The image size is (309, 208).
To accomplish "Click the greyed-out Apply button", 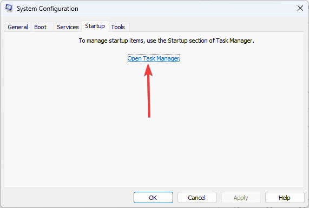I will (241, 198).
